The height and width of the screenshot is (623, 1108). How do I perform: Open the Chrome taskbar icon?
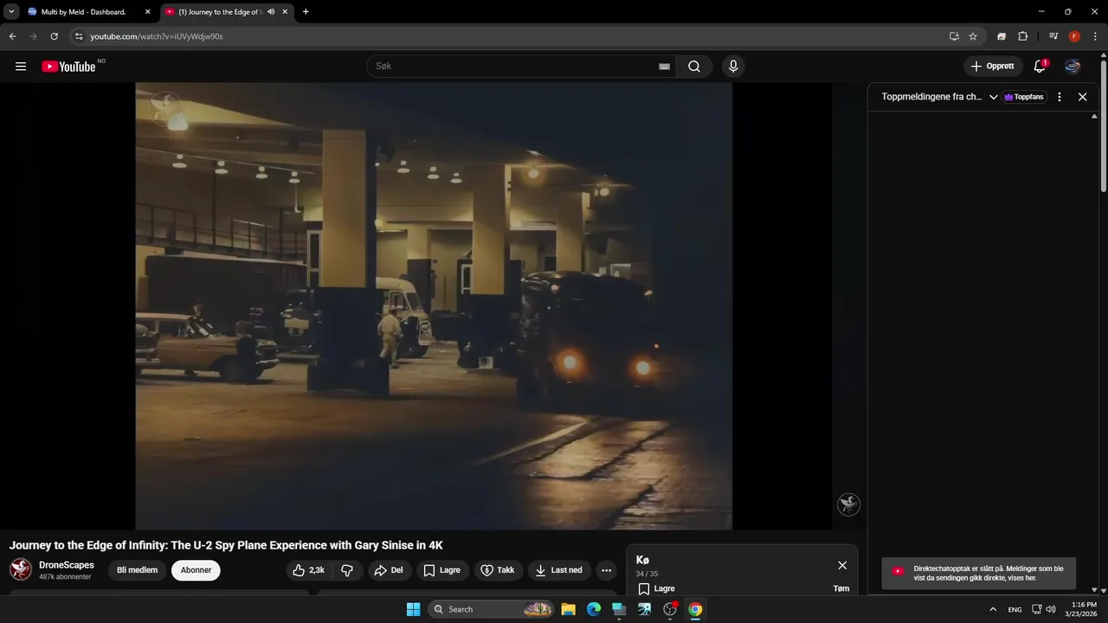695,609
